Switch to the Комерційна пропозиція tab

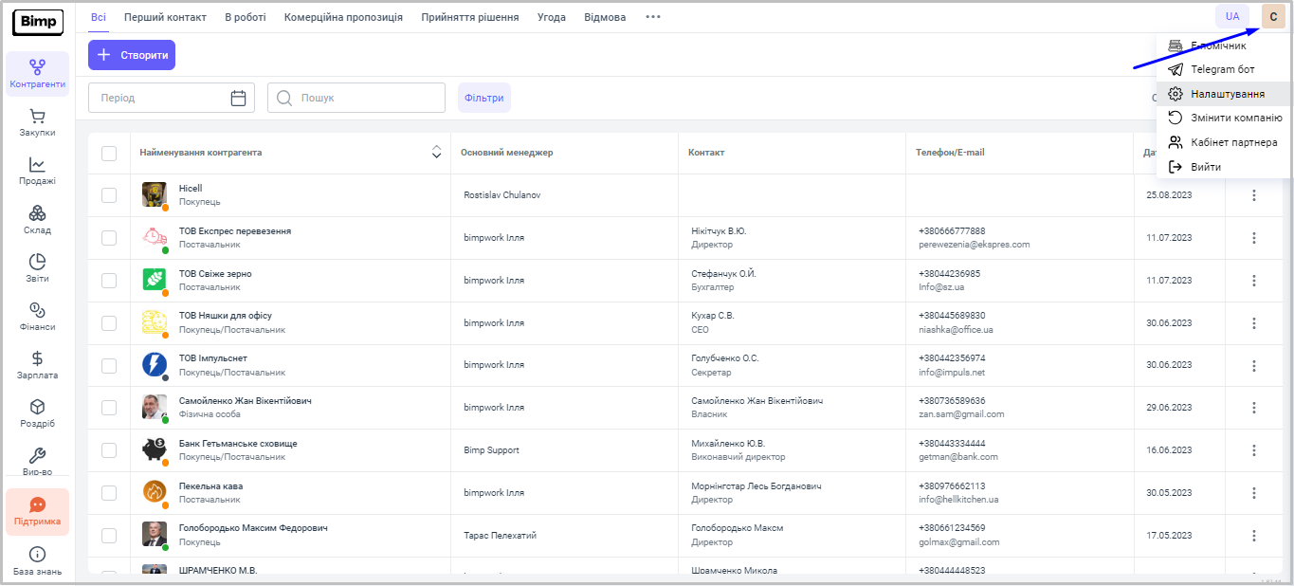[343, 17]
